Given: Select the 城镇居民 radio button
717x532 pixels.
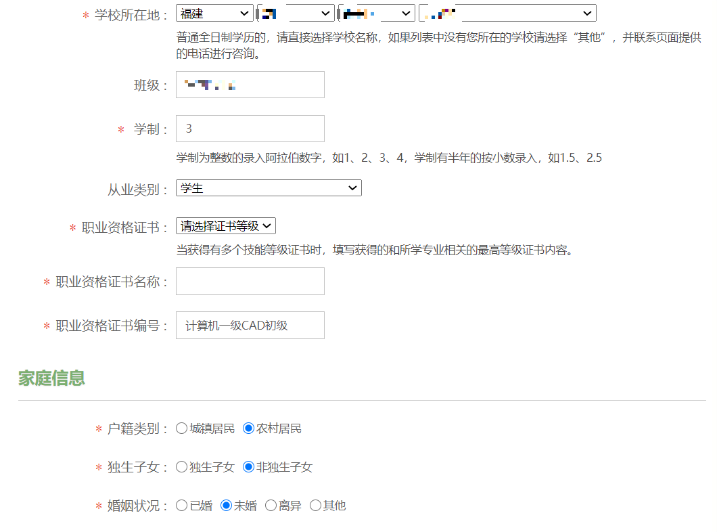Looking at the screenshot, I should pyautogui.click(x=181, y=428).
